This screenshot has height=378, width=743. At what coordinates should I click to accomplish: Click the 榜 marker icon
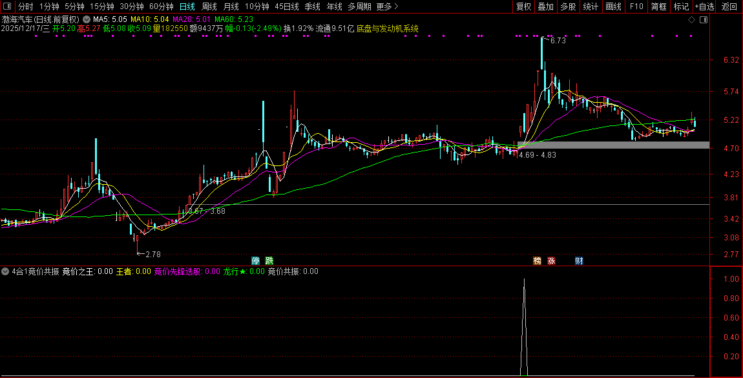click(x=537, y=261)
